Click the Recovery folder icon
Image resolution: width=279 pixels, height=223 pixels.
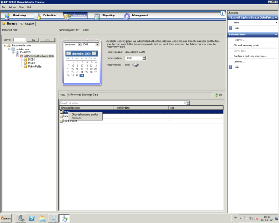pos(67,16)
